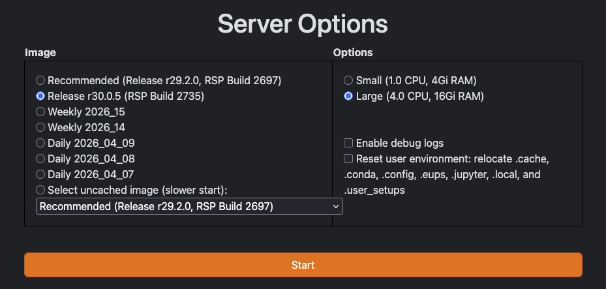Select the Large 4.0 CPU server size

[348, 96]
